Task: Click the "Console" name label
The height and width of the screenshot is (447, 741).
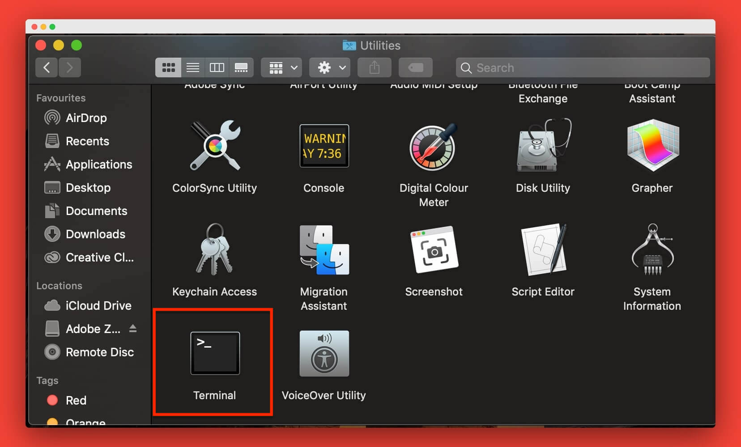Action: [324, 188]
